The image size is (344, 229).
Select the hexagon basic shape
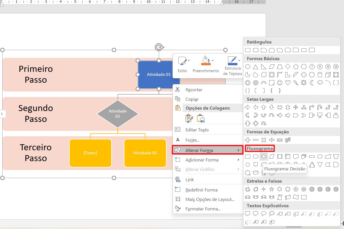click(x=304, y=67)
